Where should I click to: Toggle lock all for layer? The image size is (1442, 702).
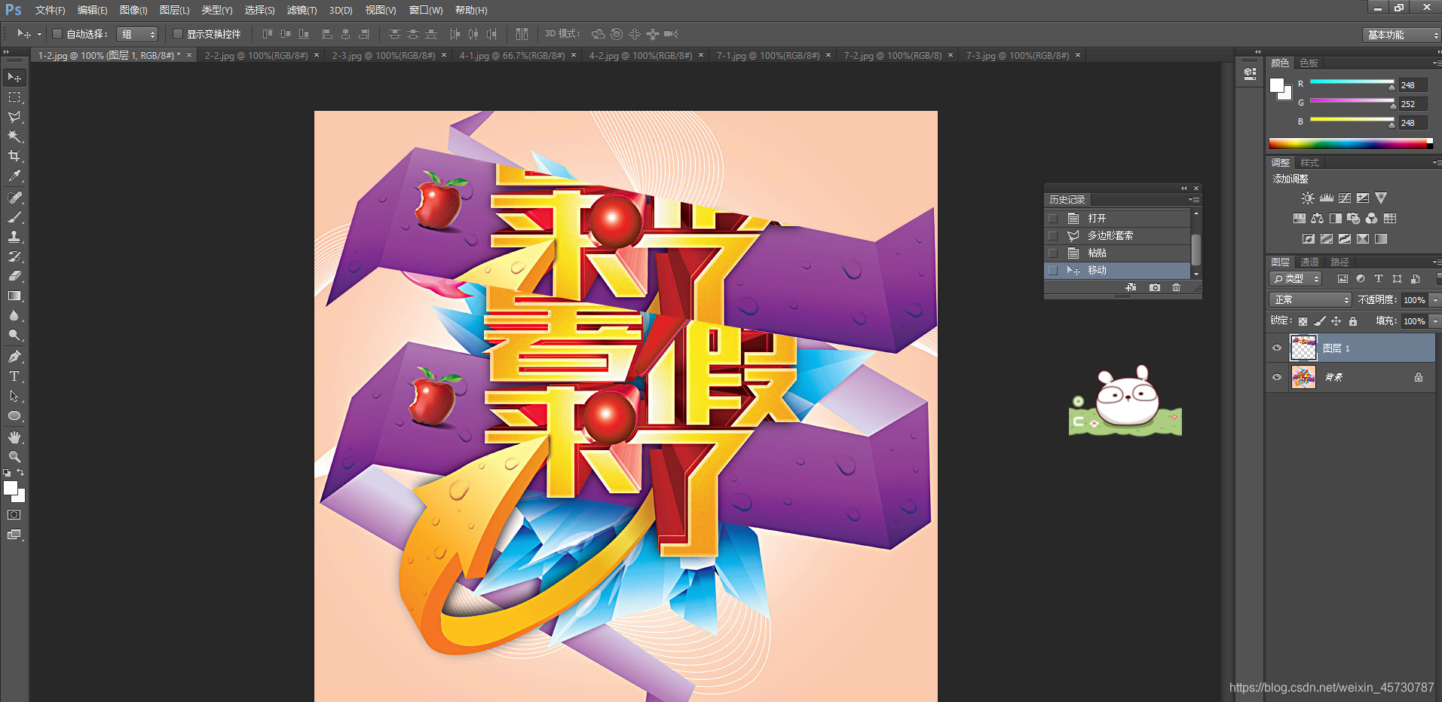point(1353,321)
